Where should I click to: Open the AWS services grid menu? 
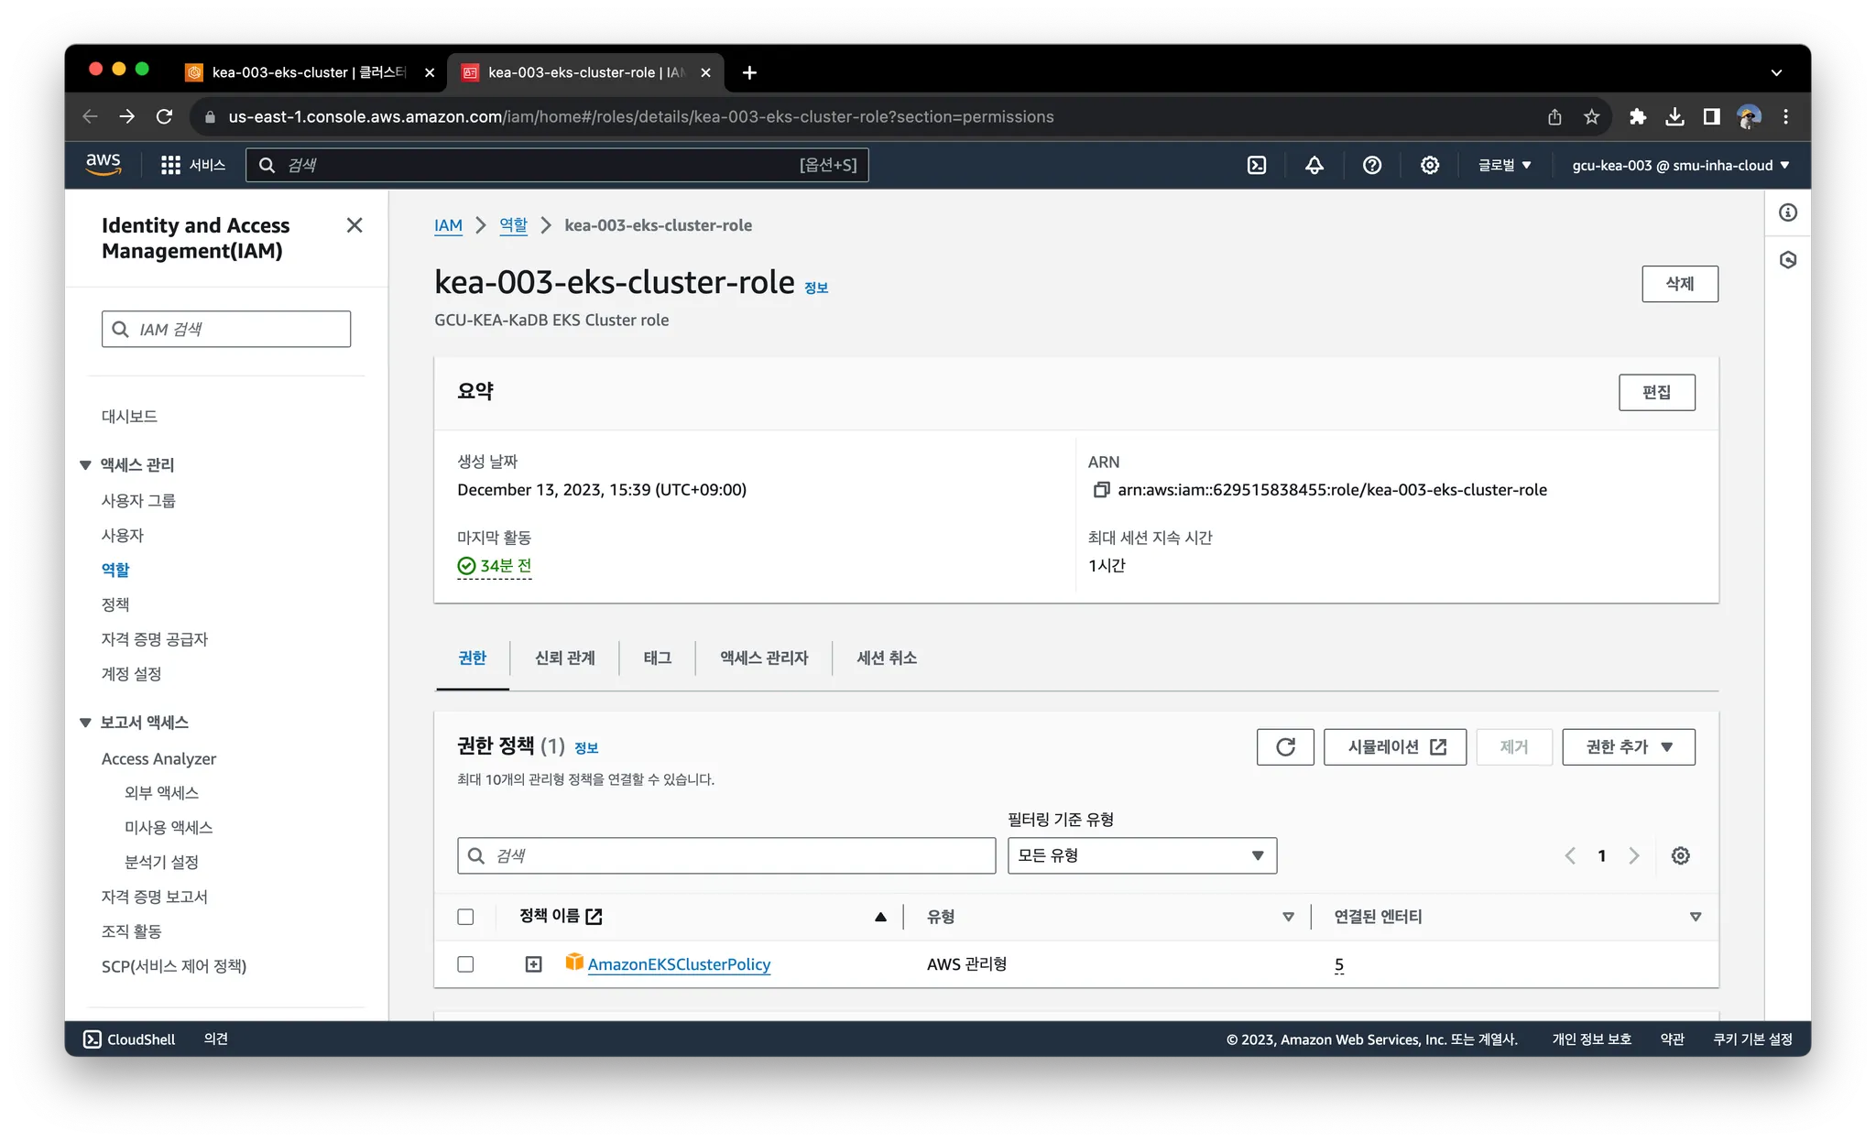click(170, 165)
